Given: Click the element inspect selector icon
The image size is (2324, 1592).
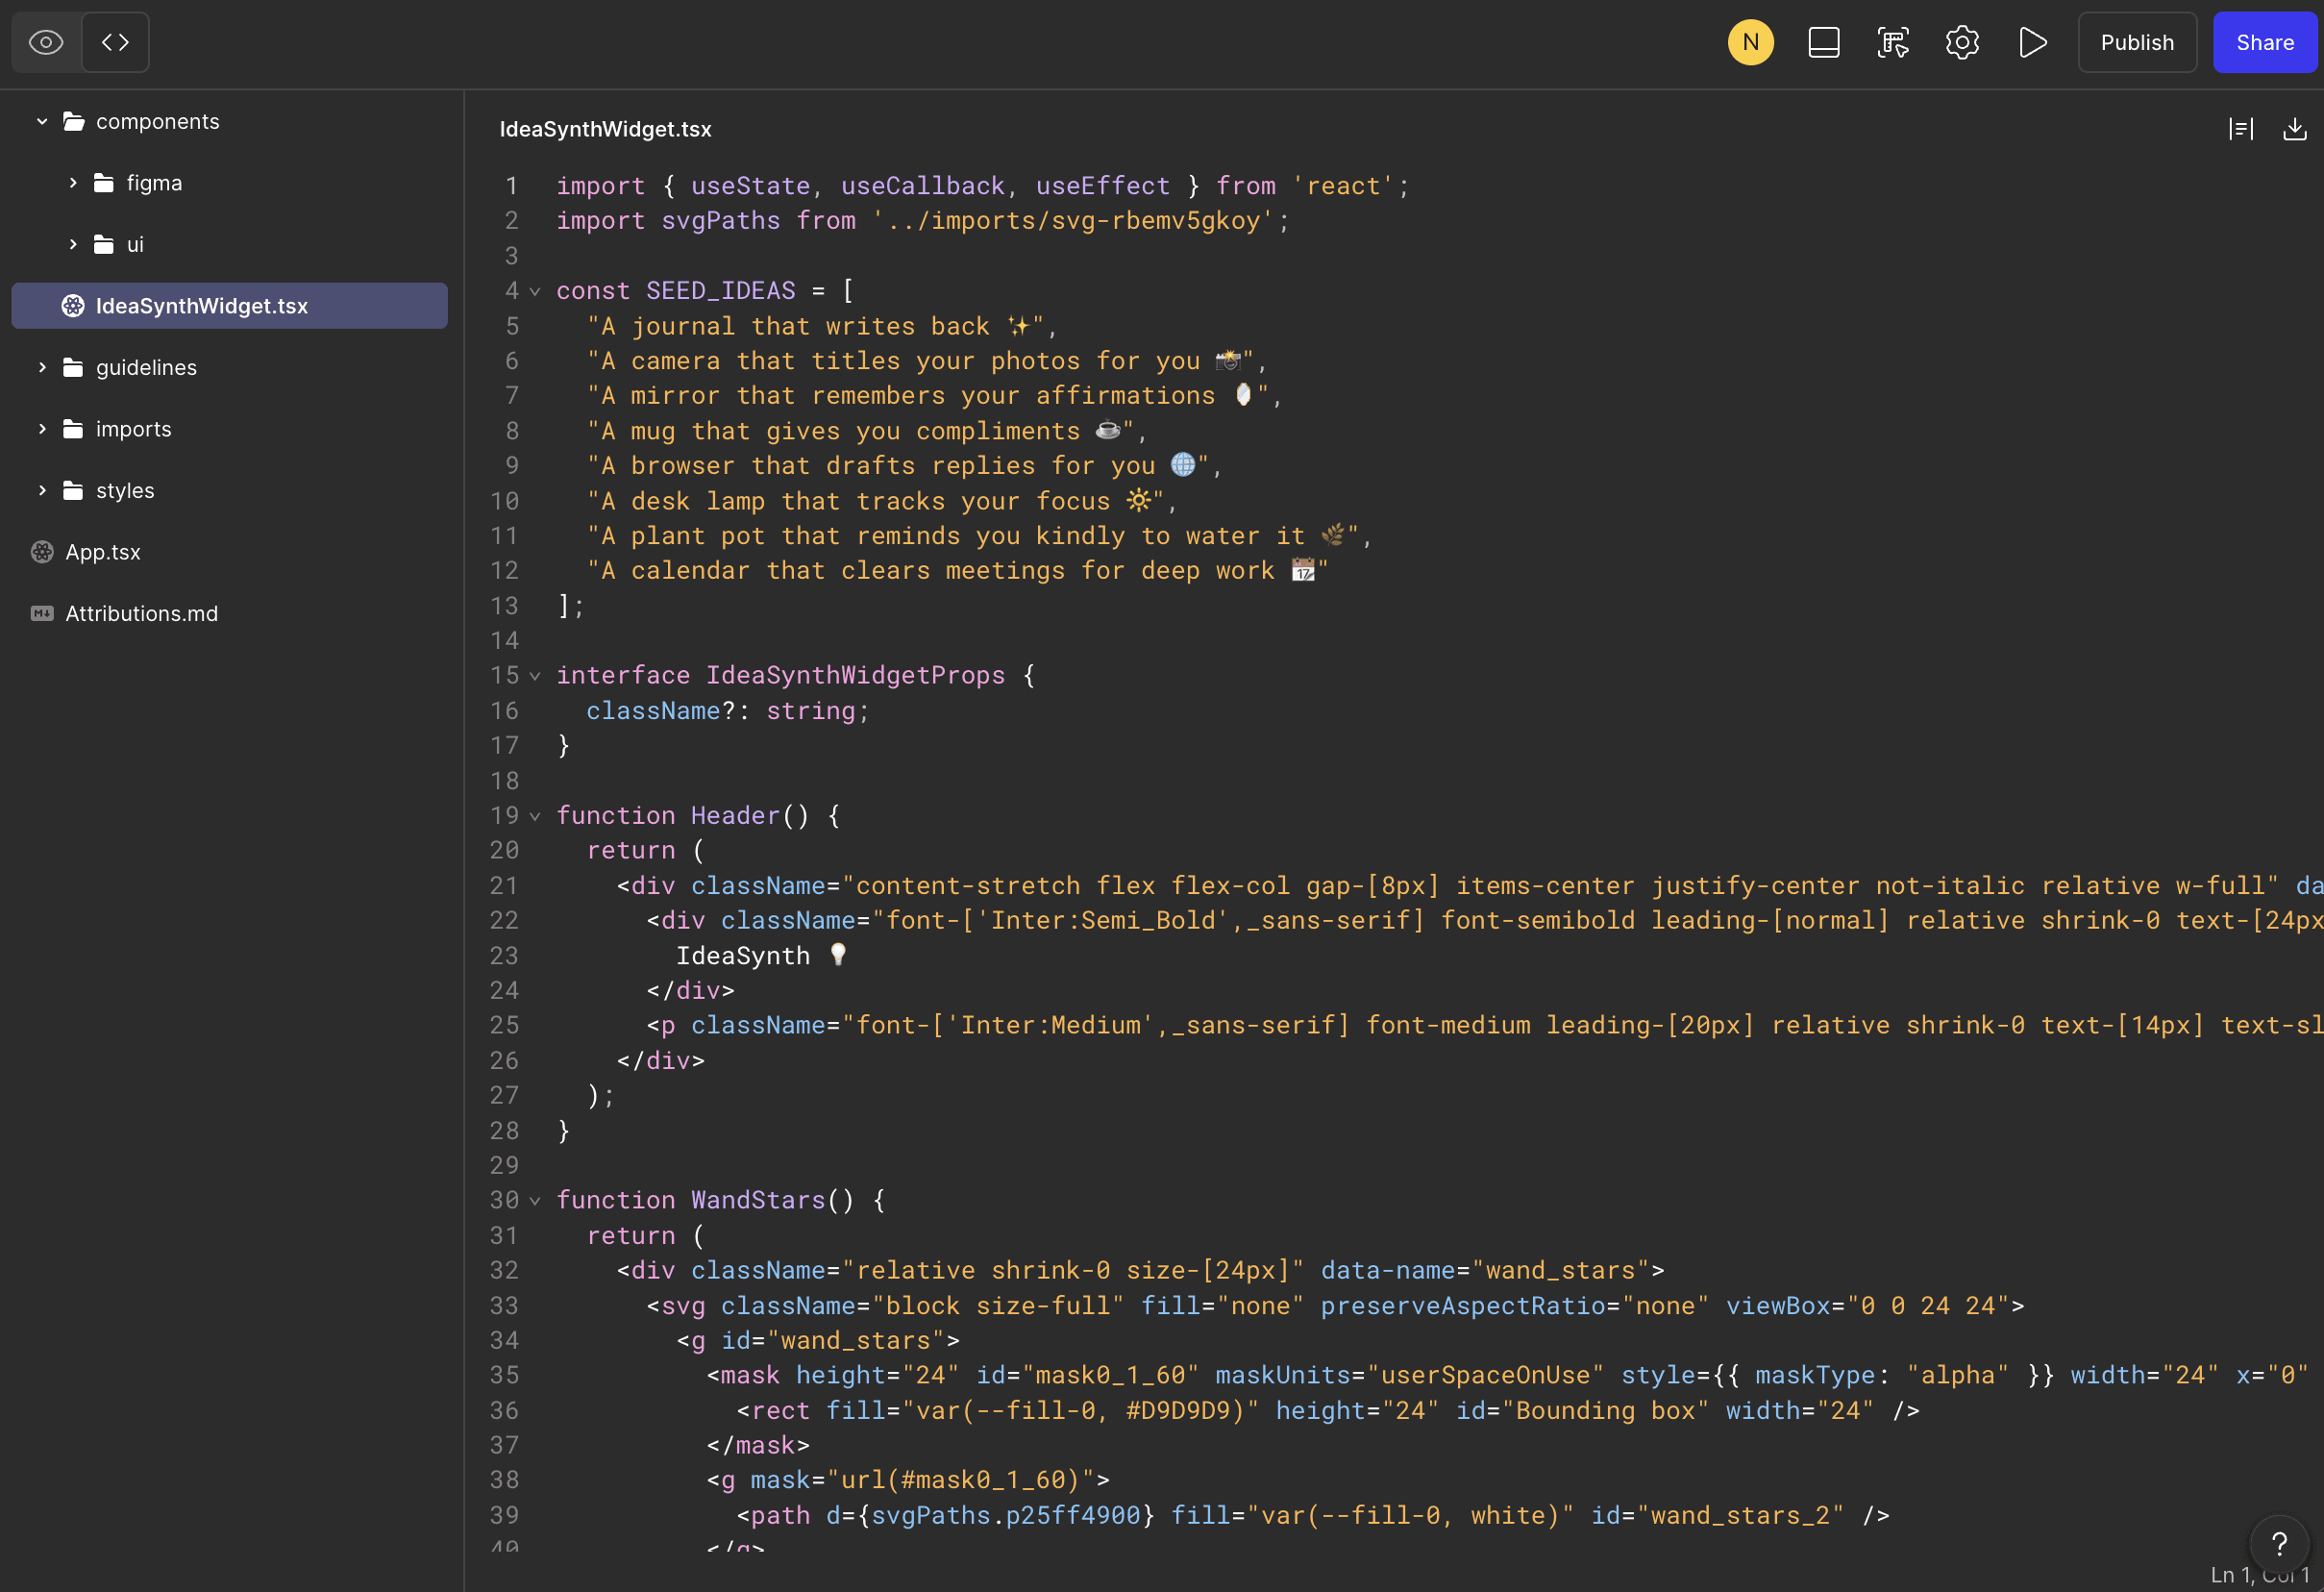Looking at the screenshot, I should pyautogui.click(x=1892, y=42).
